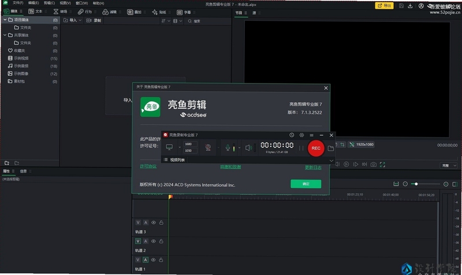The width and height of the screenshot is (462, 275).
Task: Edit capture height field 1050
Action: (190, 150)
